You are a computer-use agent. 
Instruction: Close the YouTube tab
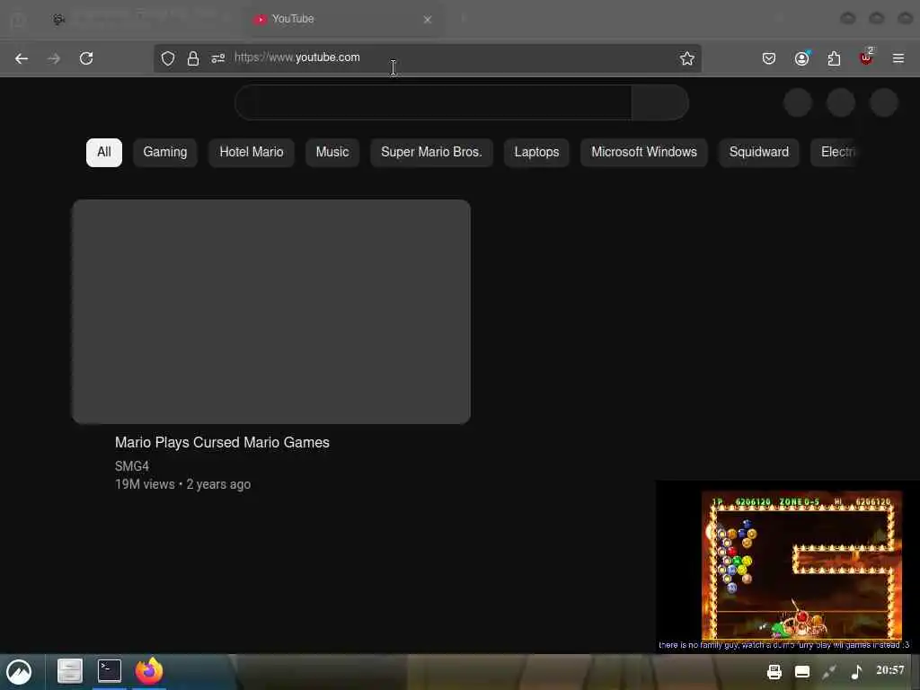point(427,20)
